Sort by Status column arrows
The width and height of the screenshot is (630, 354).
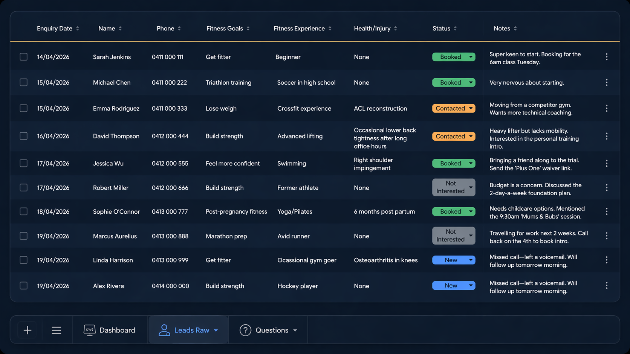coord(455,29)
